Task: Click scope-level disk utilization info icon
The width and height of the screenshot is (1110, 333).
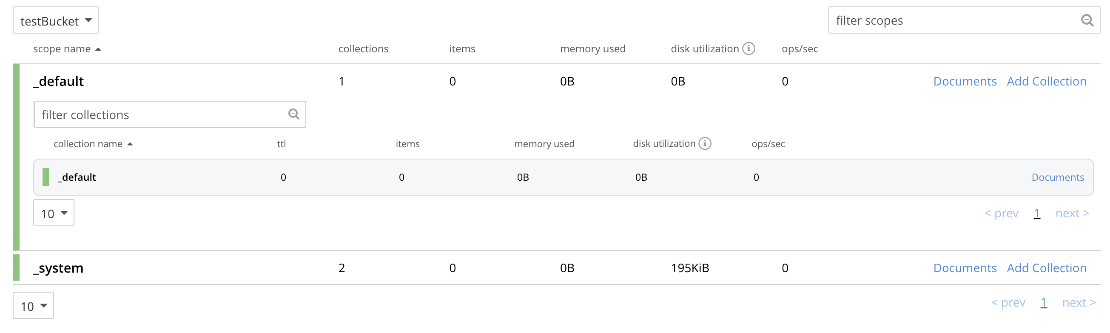Action: tap(749, 48)
